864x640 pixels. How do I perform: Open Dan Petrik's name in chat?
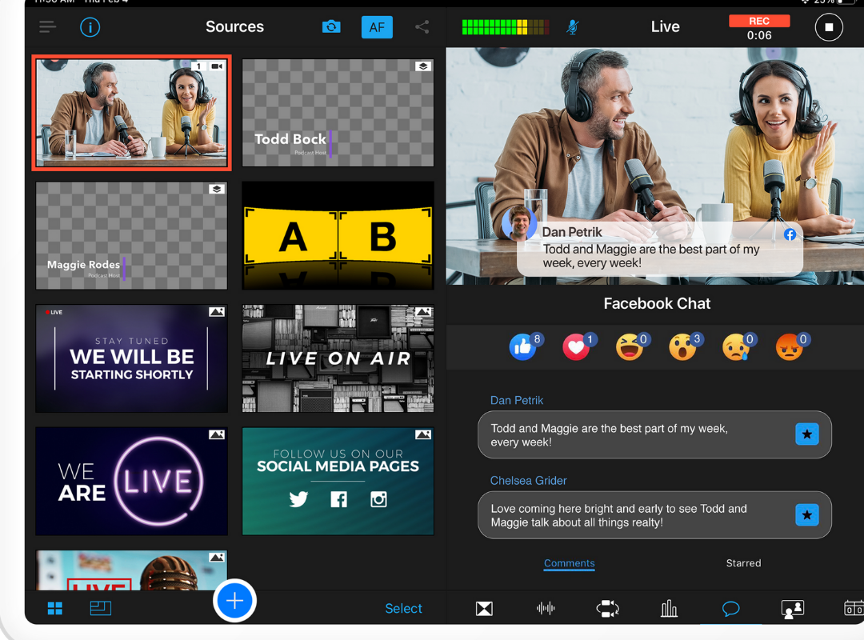517,400
